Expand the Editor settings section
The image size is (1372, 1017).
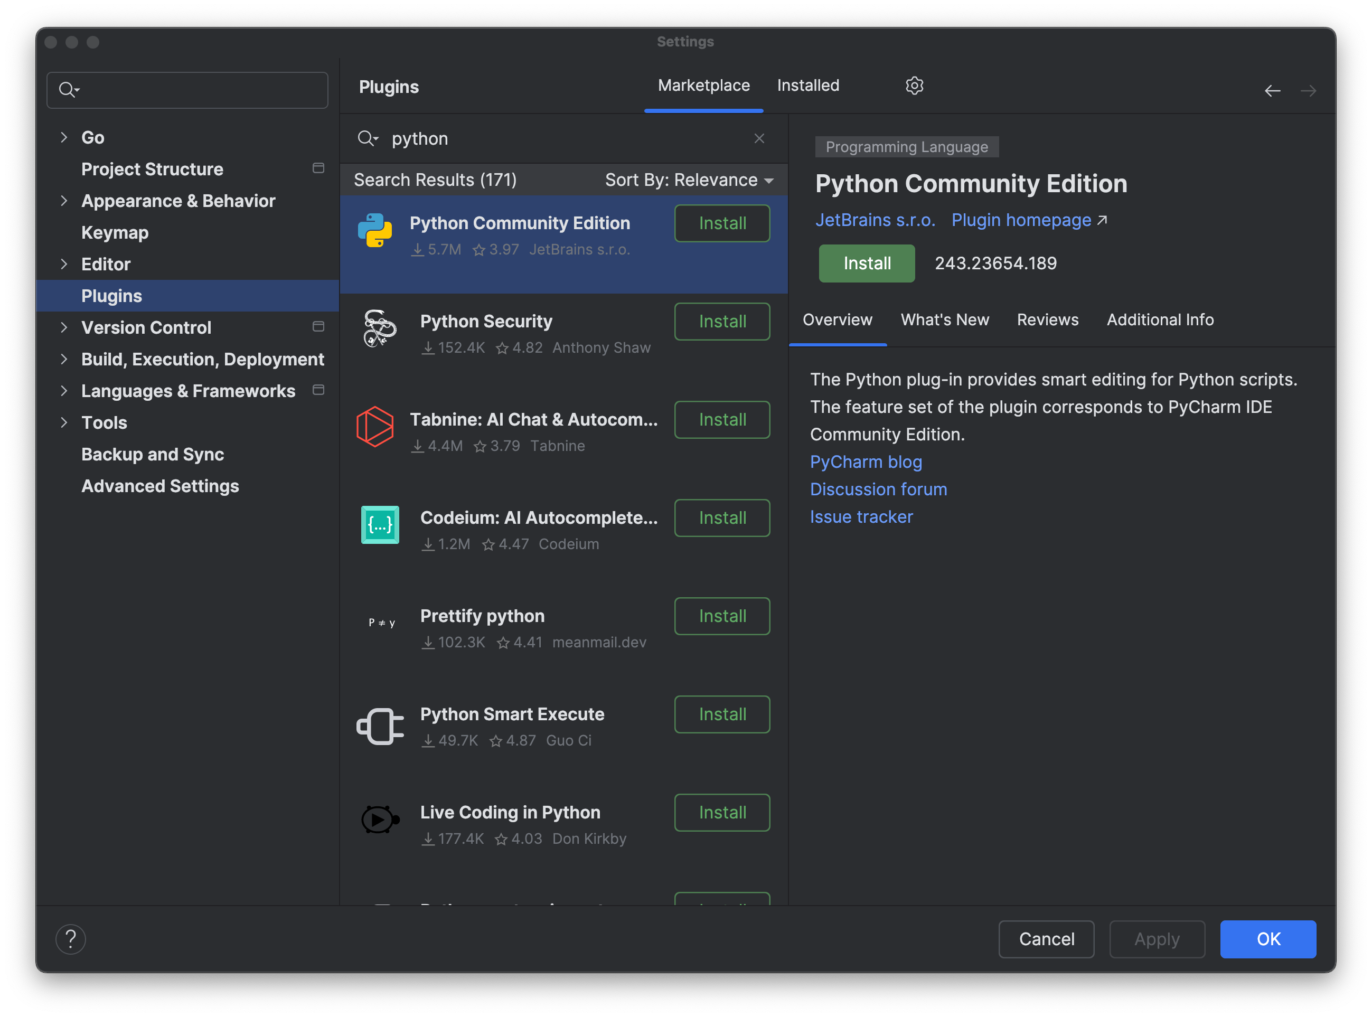(64, 263)
